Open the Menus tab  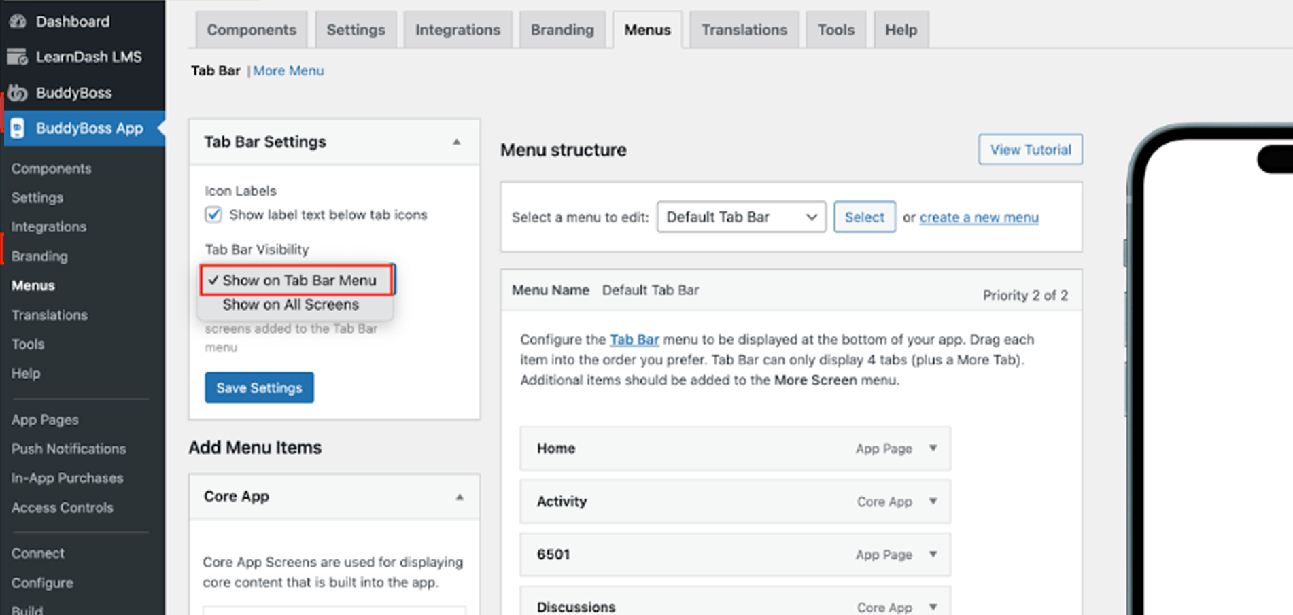pos(647,30)
